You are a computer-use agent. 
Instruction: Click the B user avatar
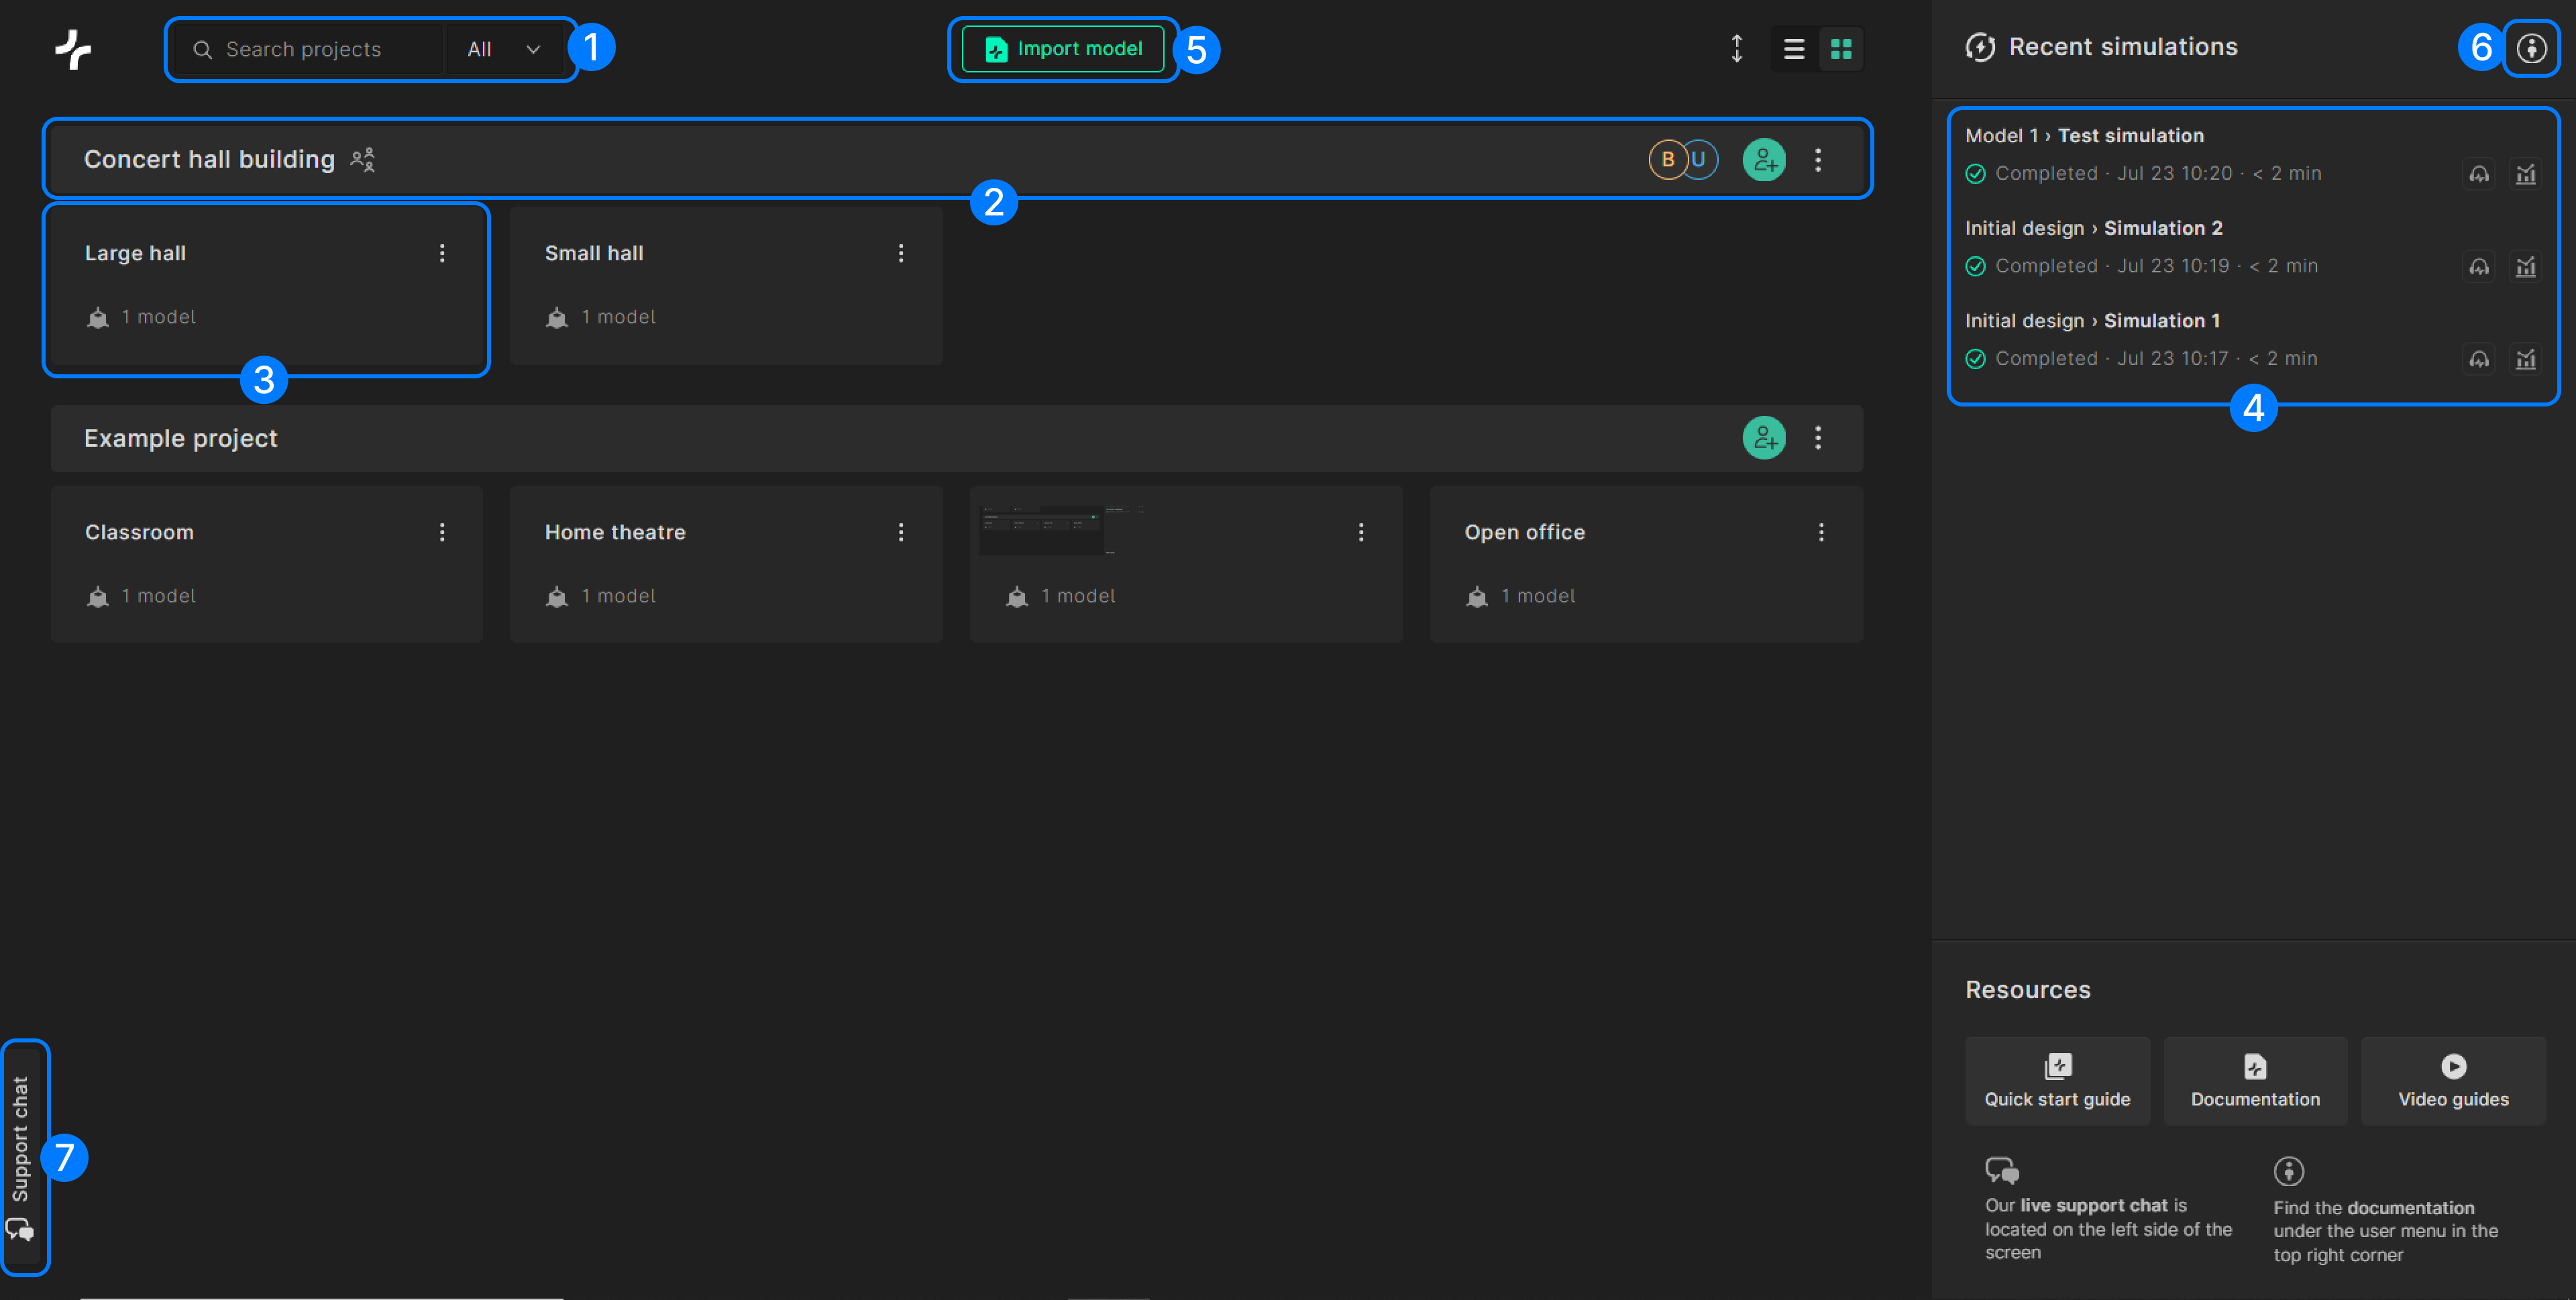(1667, 159)
